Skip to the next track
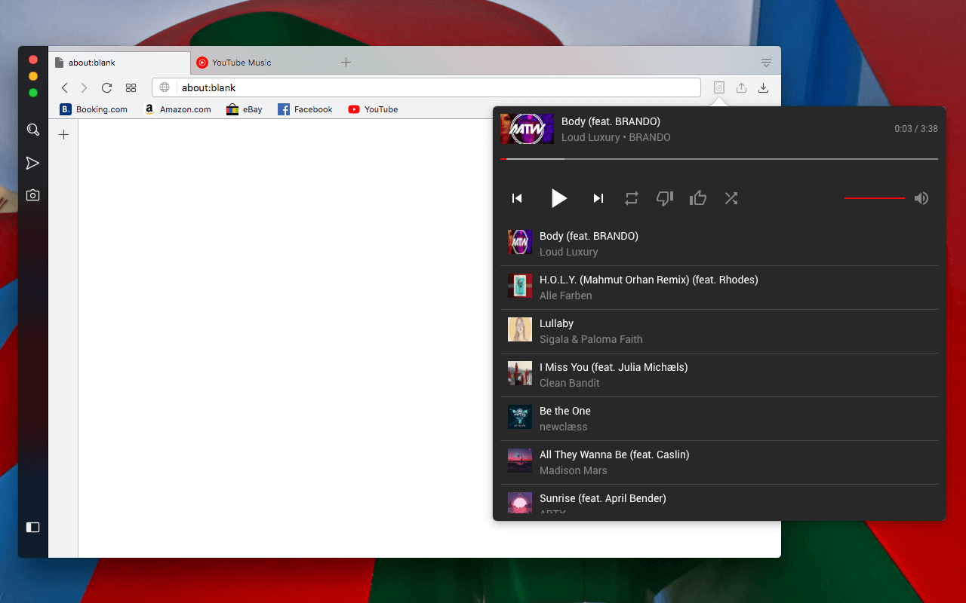 598,198
